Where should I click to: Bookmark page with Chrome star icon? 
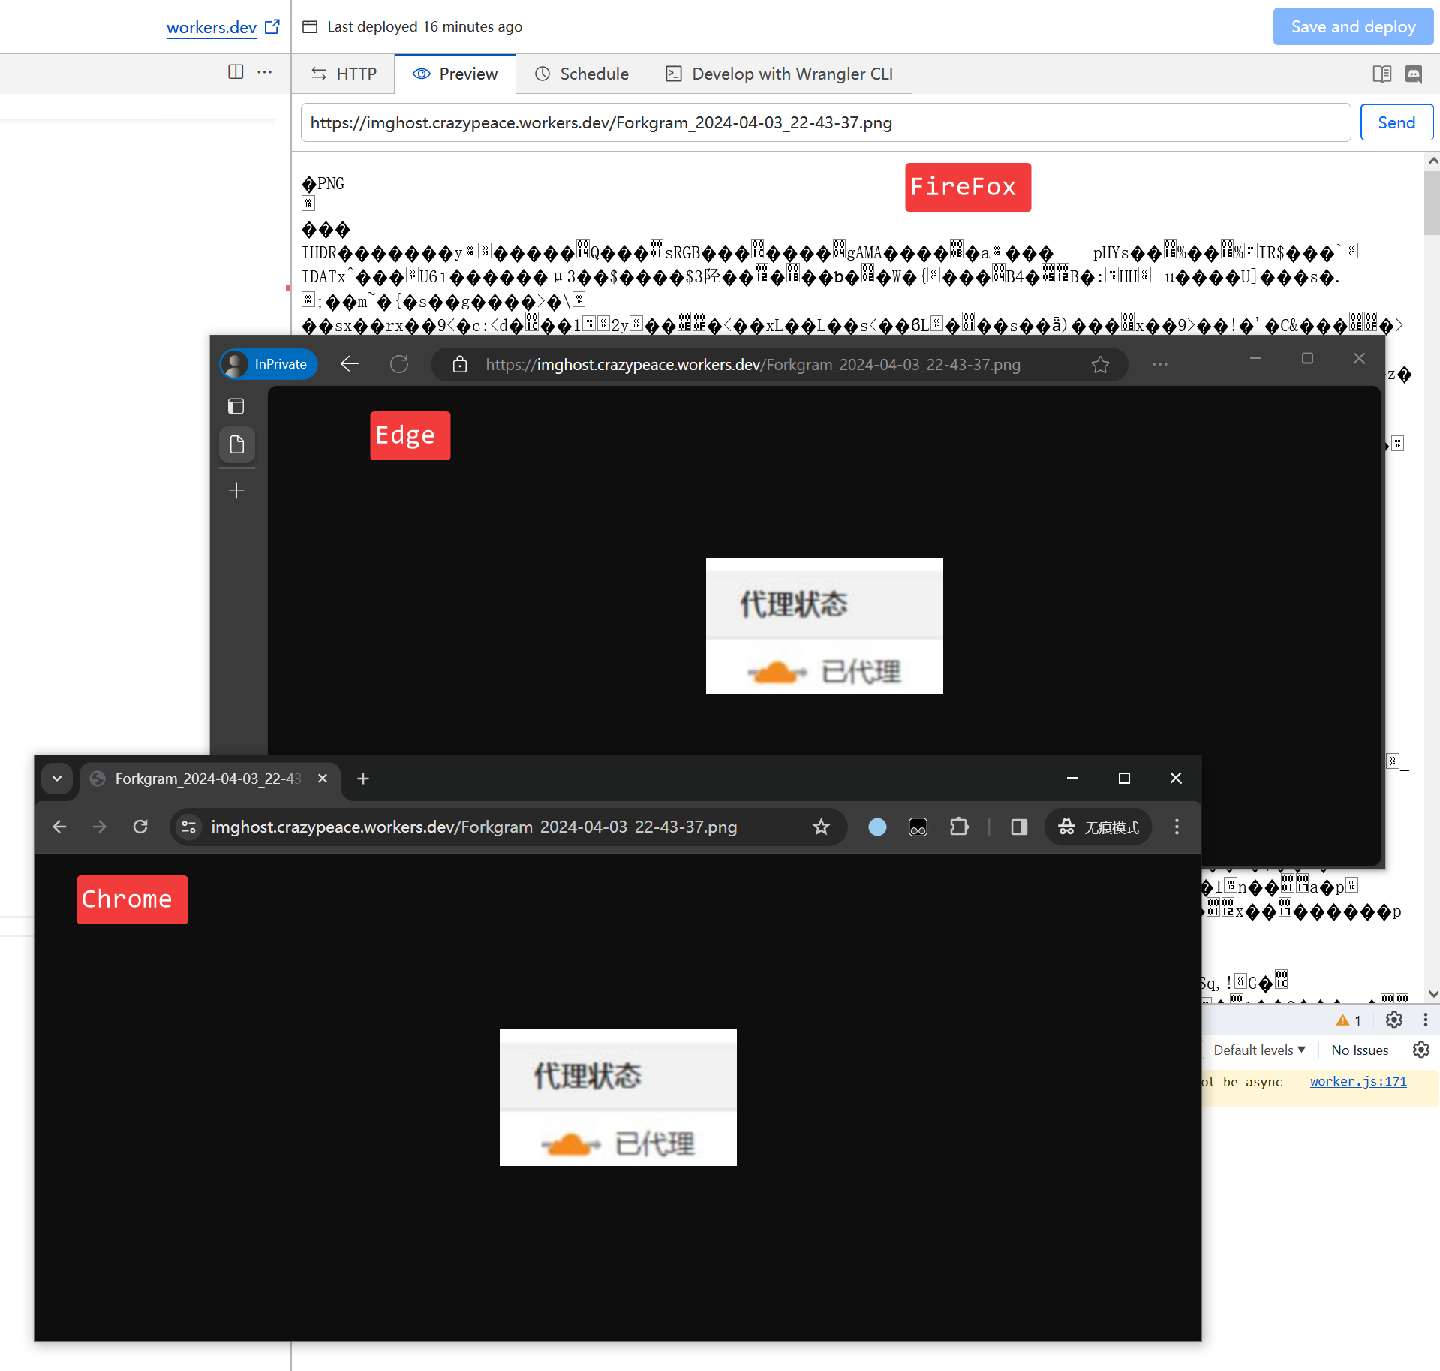pos(821,827)
